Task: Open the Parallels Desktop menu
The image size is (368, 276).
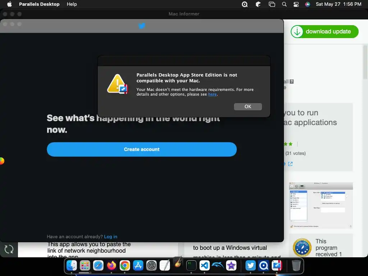Action: tap(39, 4)
